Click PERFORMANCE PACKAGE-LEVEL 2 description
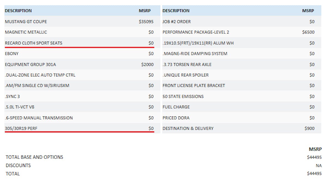 [196, 32]
